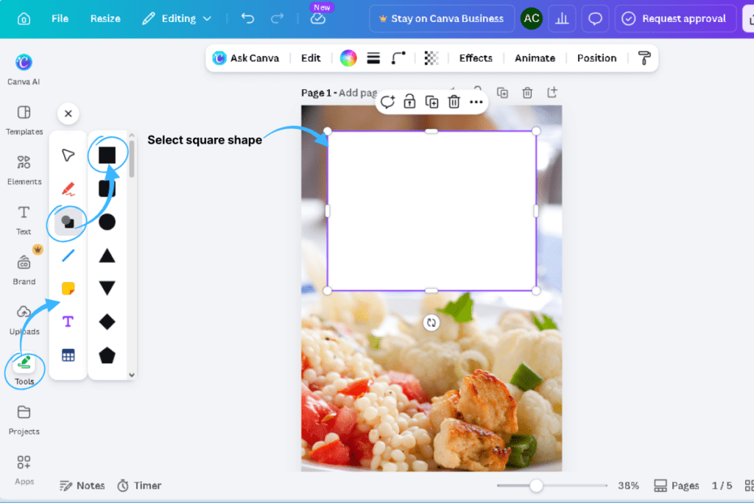
Task: Open the Uploads sidebar tab
Action: click(24, 320)
